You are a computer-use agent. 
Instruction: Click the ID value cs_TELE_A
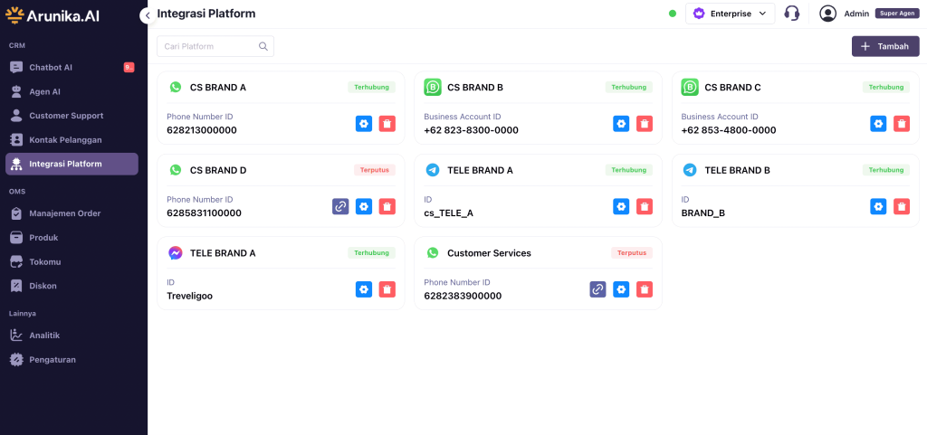click(x=449, y=213)
